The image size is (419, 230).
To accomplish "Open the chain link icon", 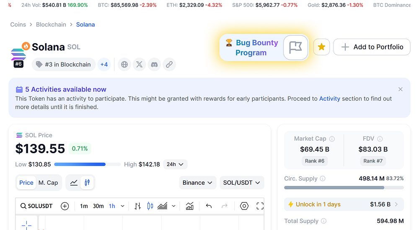I will point(169,65).
